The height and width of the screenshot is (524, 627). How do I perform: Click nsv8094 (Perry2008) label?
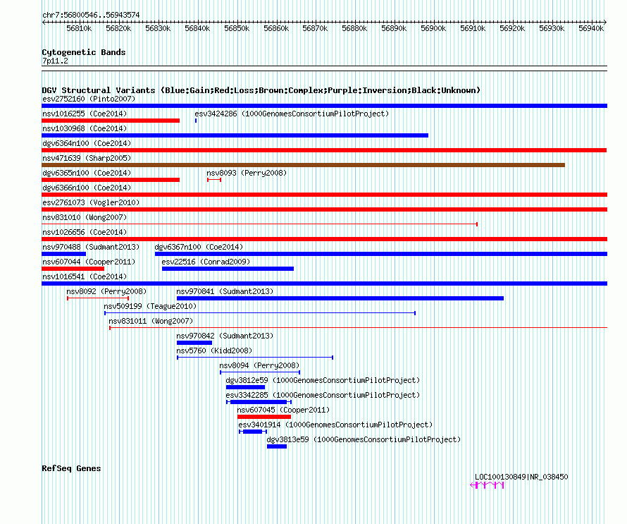259,365
